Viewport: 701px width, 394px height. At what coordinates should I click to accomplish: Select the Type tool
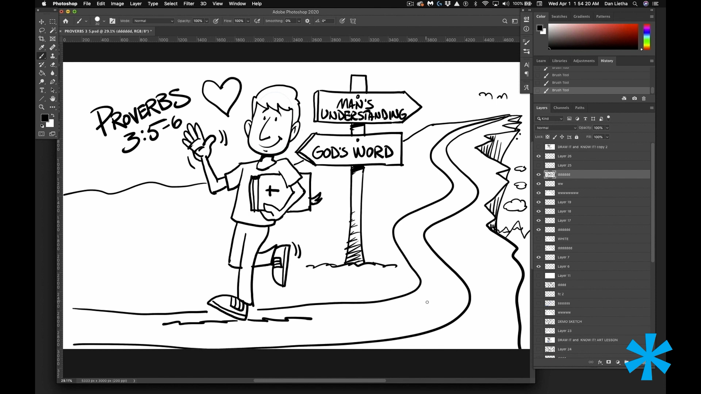click(x=42, y=90)
